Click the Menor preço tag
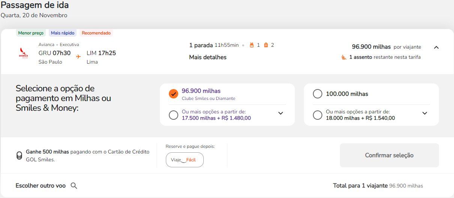Image resolution: width=454 pixels, height=198 pixels. point(31,33)
